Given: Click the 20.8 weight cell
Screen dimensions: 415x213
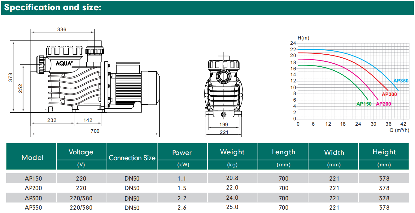Looking at the screenshot, I should point(232,178).
